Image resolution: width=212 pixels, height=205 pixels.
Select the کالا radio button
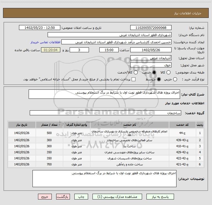tap(168, 72)
